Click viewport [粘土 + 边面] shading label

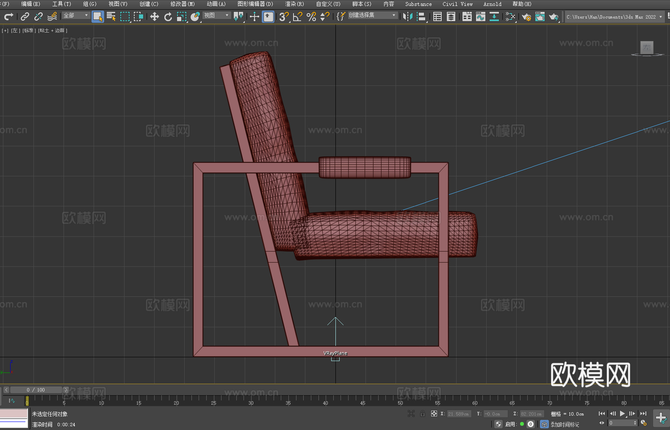click(53, 30)
